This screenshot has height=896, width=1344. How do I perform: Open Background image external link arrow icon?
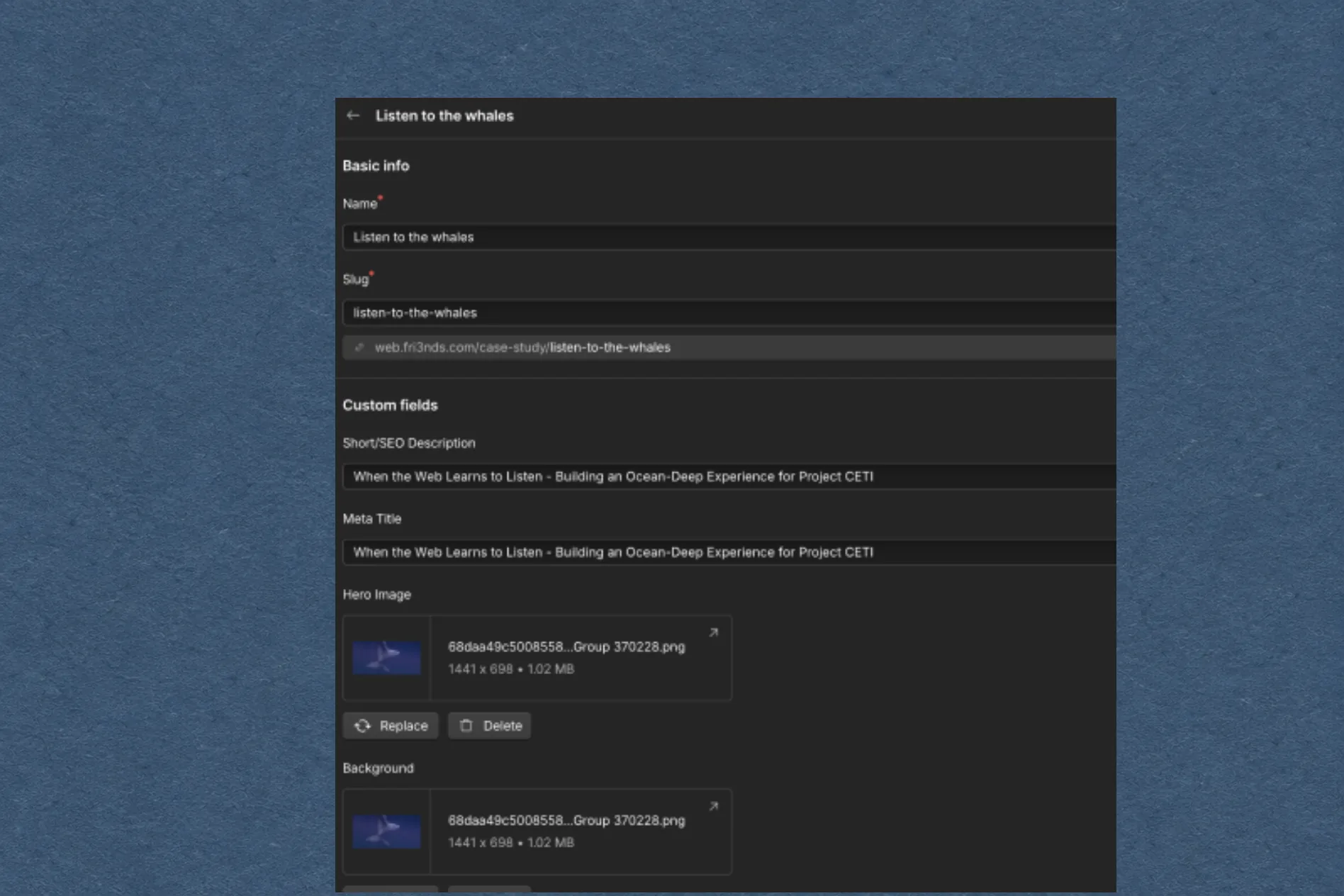714,806
